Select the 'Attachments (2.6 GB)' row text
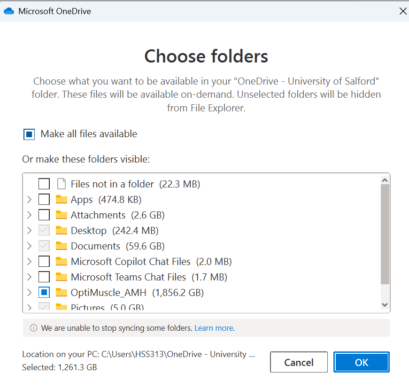Viewport: 409px width, 389px height. tap(118, 215)
